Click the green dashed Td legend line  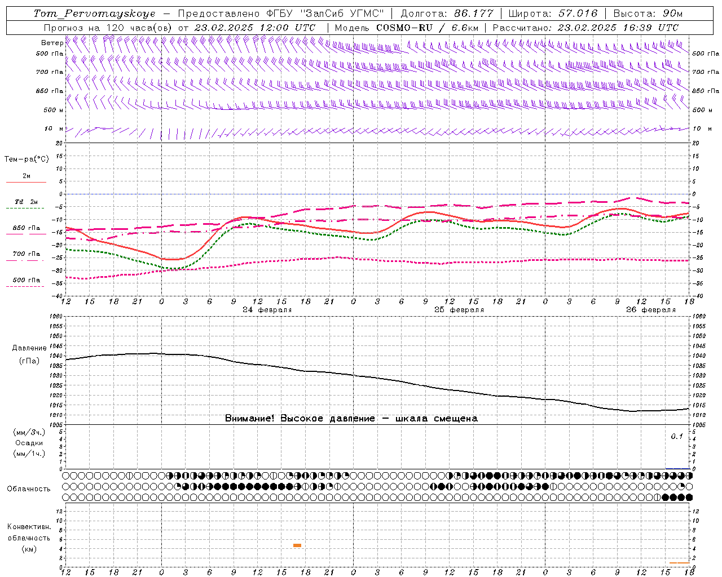(26, 208)
